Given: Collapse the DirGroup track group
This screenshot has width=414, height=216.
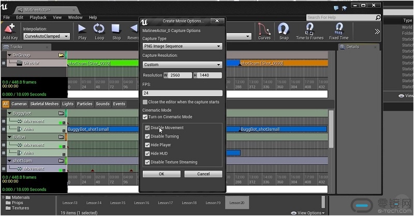Looking at the screenshot, I should (9, 55).
